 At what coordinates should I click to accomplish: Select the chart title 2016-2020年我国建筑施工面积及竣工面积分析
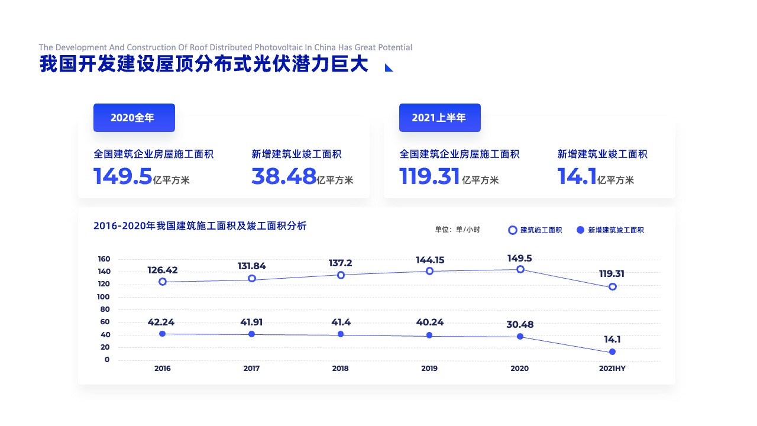point(200,225)
